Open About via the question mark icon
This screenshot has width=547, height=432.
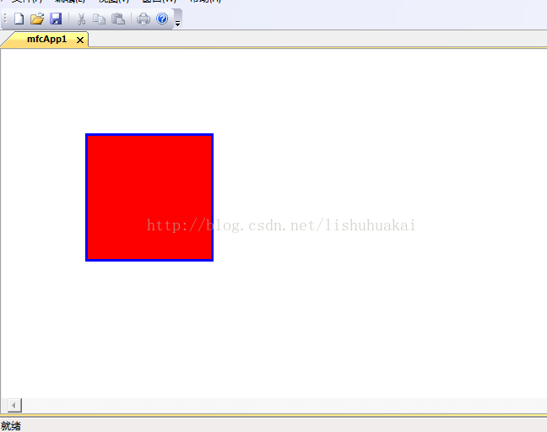[162, 19]
